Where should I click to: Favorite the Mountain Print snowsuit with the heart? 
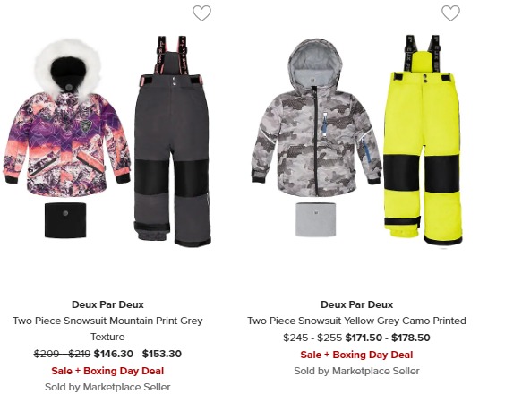point(201,13)
